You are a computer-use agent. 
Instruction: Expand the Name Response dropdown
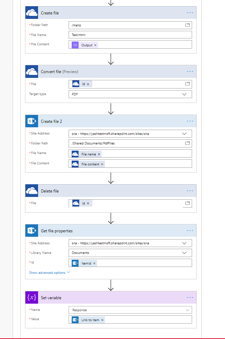tap(187, 310)
